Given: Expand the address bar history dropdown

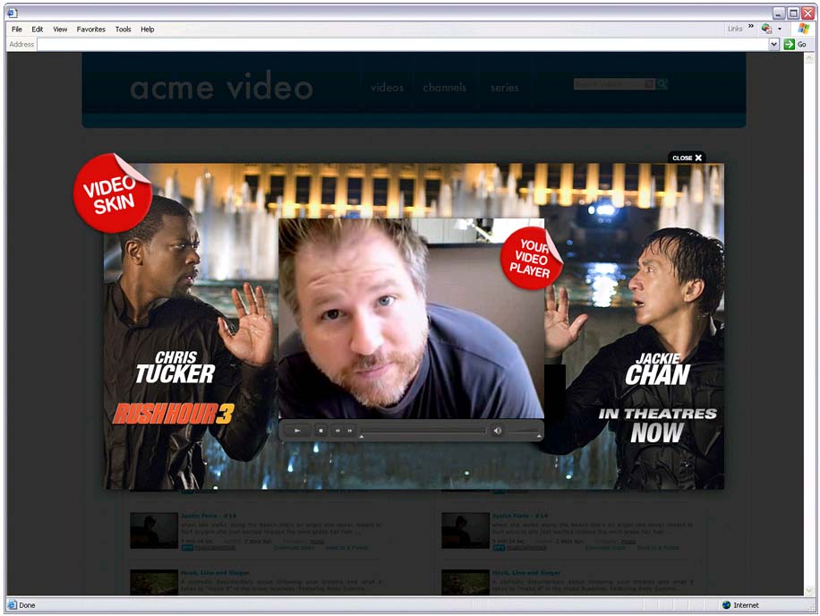Looking at the screenshot, I should pos(774,45).
